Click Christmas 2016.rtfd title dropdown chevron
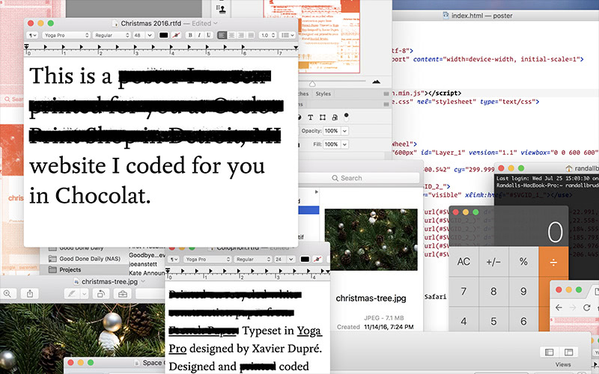Viewport: 599px width, 374px height. 216,23
